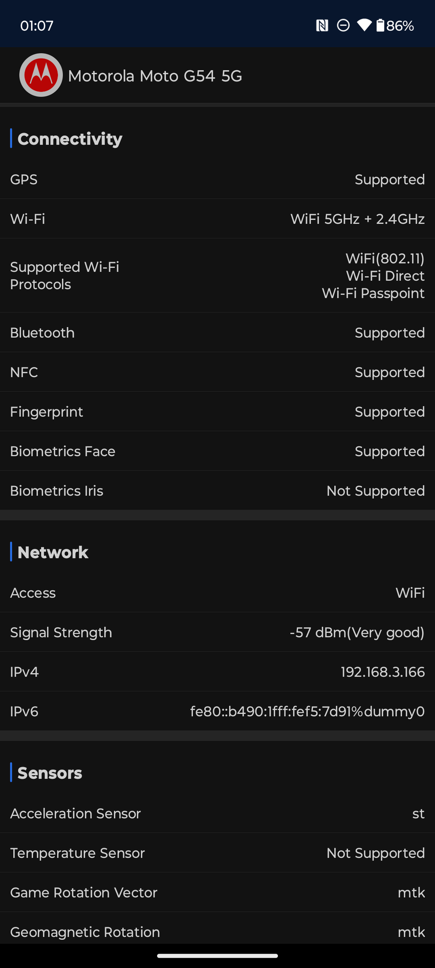Screen dimensions: 435x968
Task: Tap the Wi-Fi 5GHz + 2.4GHz row
Action: pos(217,219)
